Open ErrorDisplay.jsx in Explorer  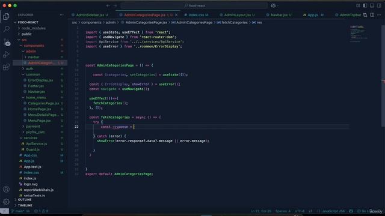click(40, 80)
